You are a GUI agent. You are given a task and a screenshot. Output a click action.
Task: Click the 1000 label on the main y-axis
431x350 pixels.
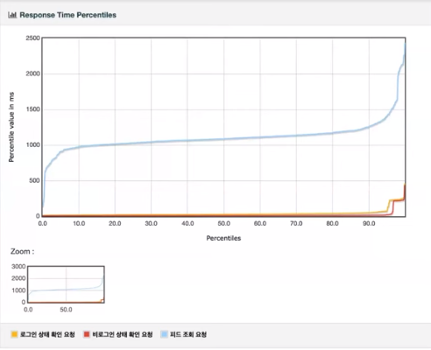[x=32, y=145]
